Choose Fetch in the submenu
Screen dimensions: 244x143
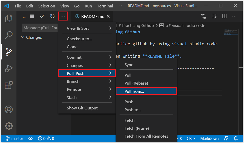(x=146, y=120)
